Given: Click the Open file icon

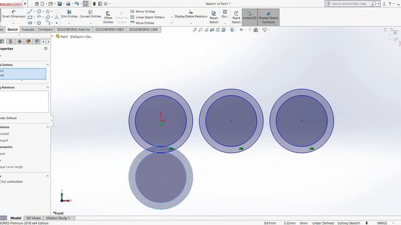Looking at the screenshot, I should pos(51,4).
